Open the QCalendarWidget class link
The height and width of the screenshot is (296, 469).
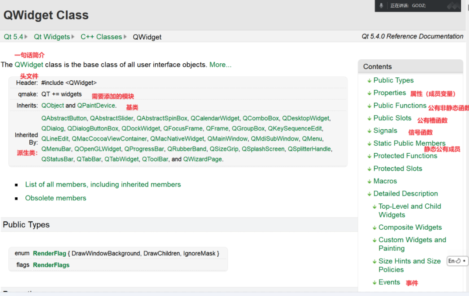tap(215, 118)
